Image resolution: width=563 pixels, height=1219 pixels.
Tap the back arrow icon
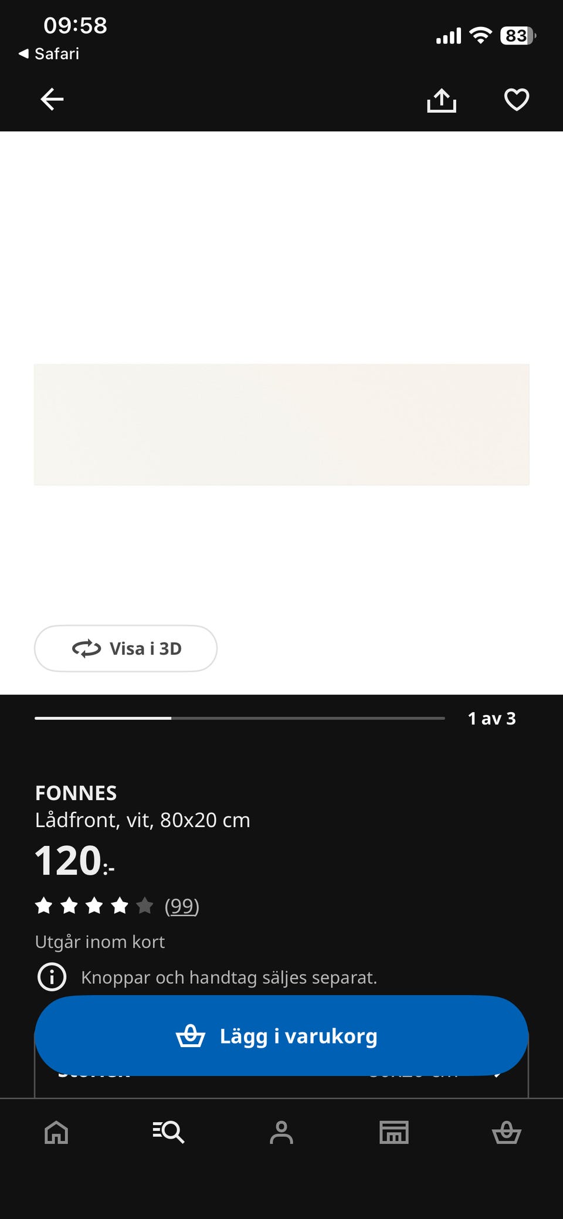[x=52, y=99]
